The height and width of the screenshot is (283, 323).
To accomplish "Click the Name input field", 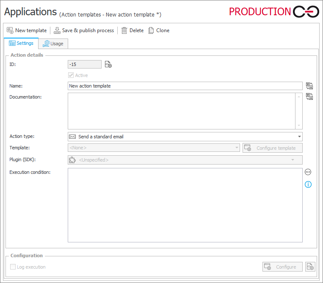I will coord(185,86).
